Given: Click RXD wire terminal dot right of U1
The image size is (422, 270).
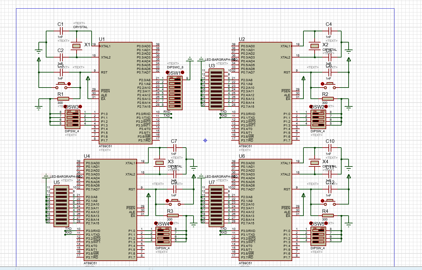Looking at the screenshot, I should coord(172,114).
